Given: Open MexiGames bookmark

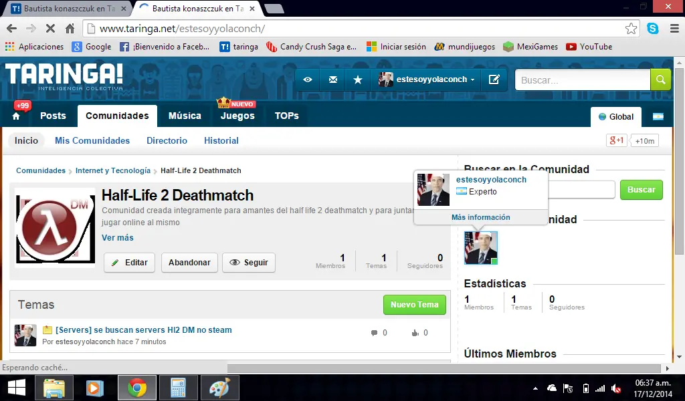Looking at the screenshot, I should tap(530, 47).
